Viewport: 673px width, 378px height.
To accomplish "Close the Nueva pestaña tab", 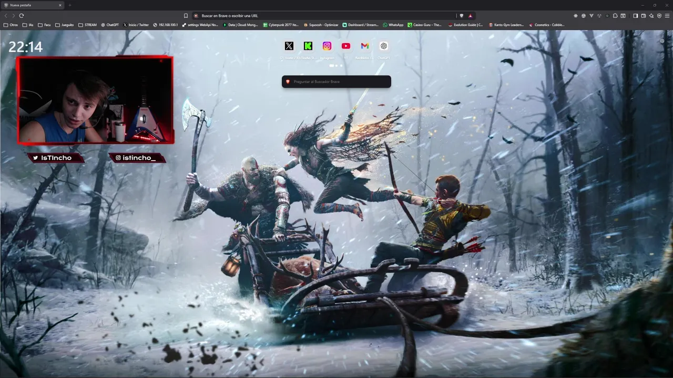I will (x=60, y=5).
